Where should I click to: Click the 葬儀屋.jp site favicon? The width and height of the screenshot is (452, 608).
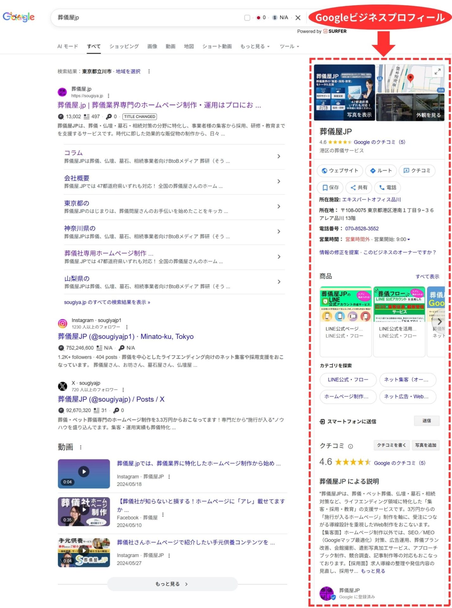[x=62, y=92]
